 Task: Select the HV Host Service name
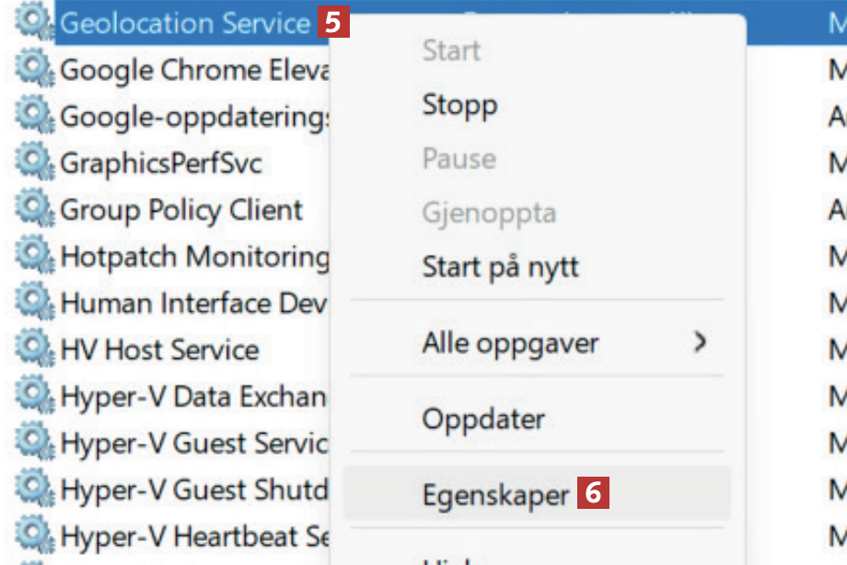click(x=159, y=350)
